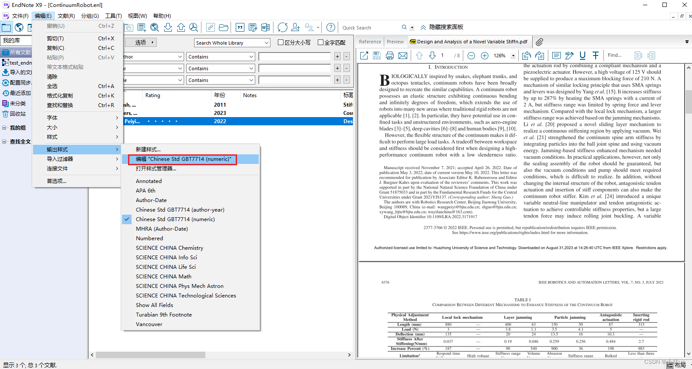This screenshot has width=692, height=369.
Task: Remove the third search row minus
Action: (x=346, y=80)
